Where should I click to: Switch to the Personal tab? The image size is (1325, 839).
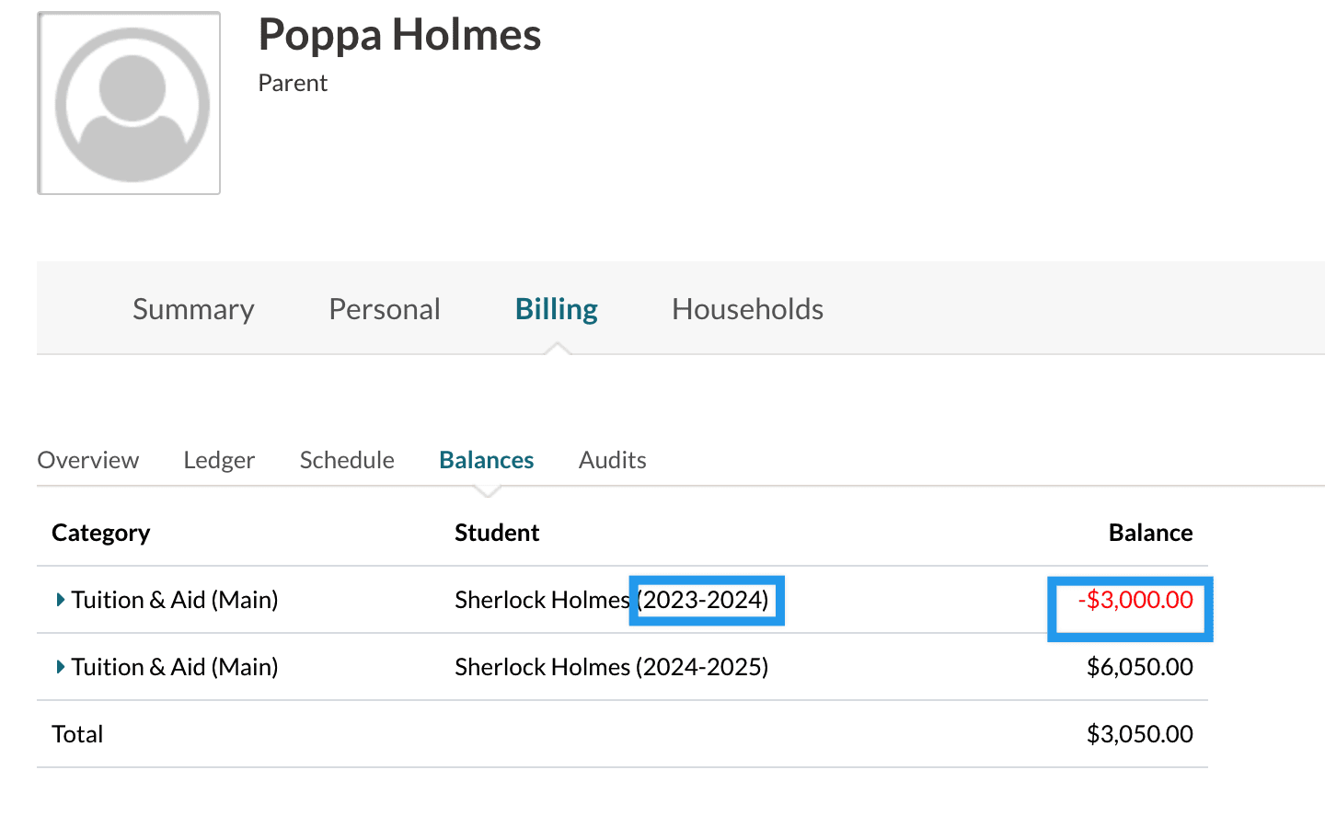[385, 309]
